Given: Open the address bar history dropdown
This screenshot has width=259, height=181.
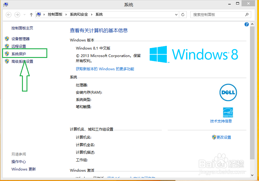Looking at the screenshot, I should click(x=176, y=15).
